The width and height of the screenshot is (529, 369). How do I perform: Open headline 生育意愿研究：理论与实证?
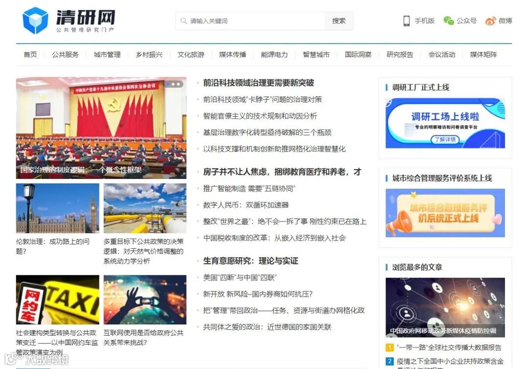pos(251,261)
